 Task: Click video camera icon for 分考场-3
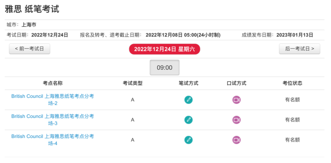(x=236, y=120)
